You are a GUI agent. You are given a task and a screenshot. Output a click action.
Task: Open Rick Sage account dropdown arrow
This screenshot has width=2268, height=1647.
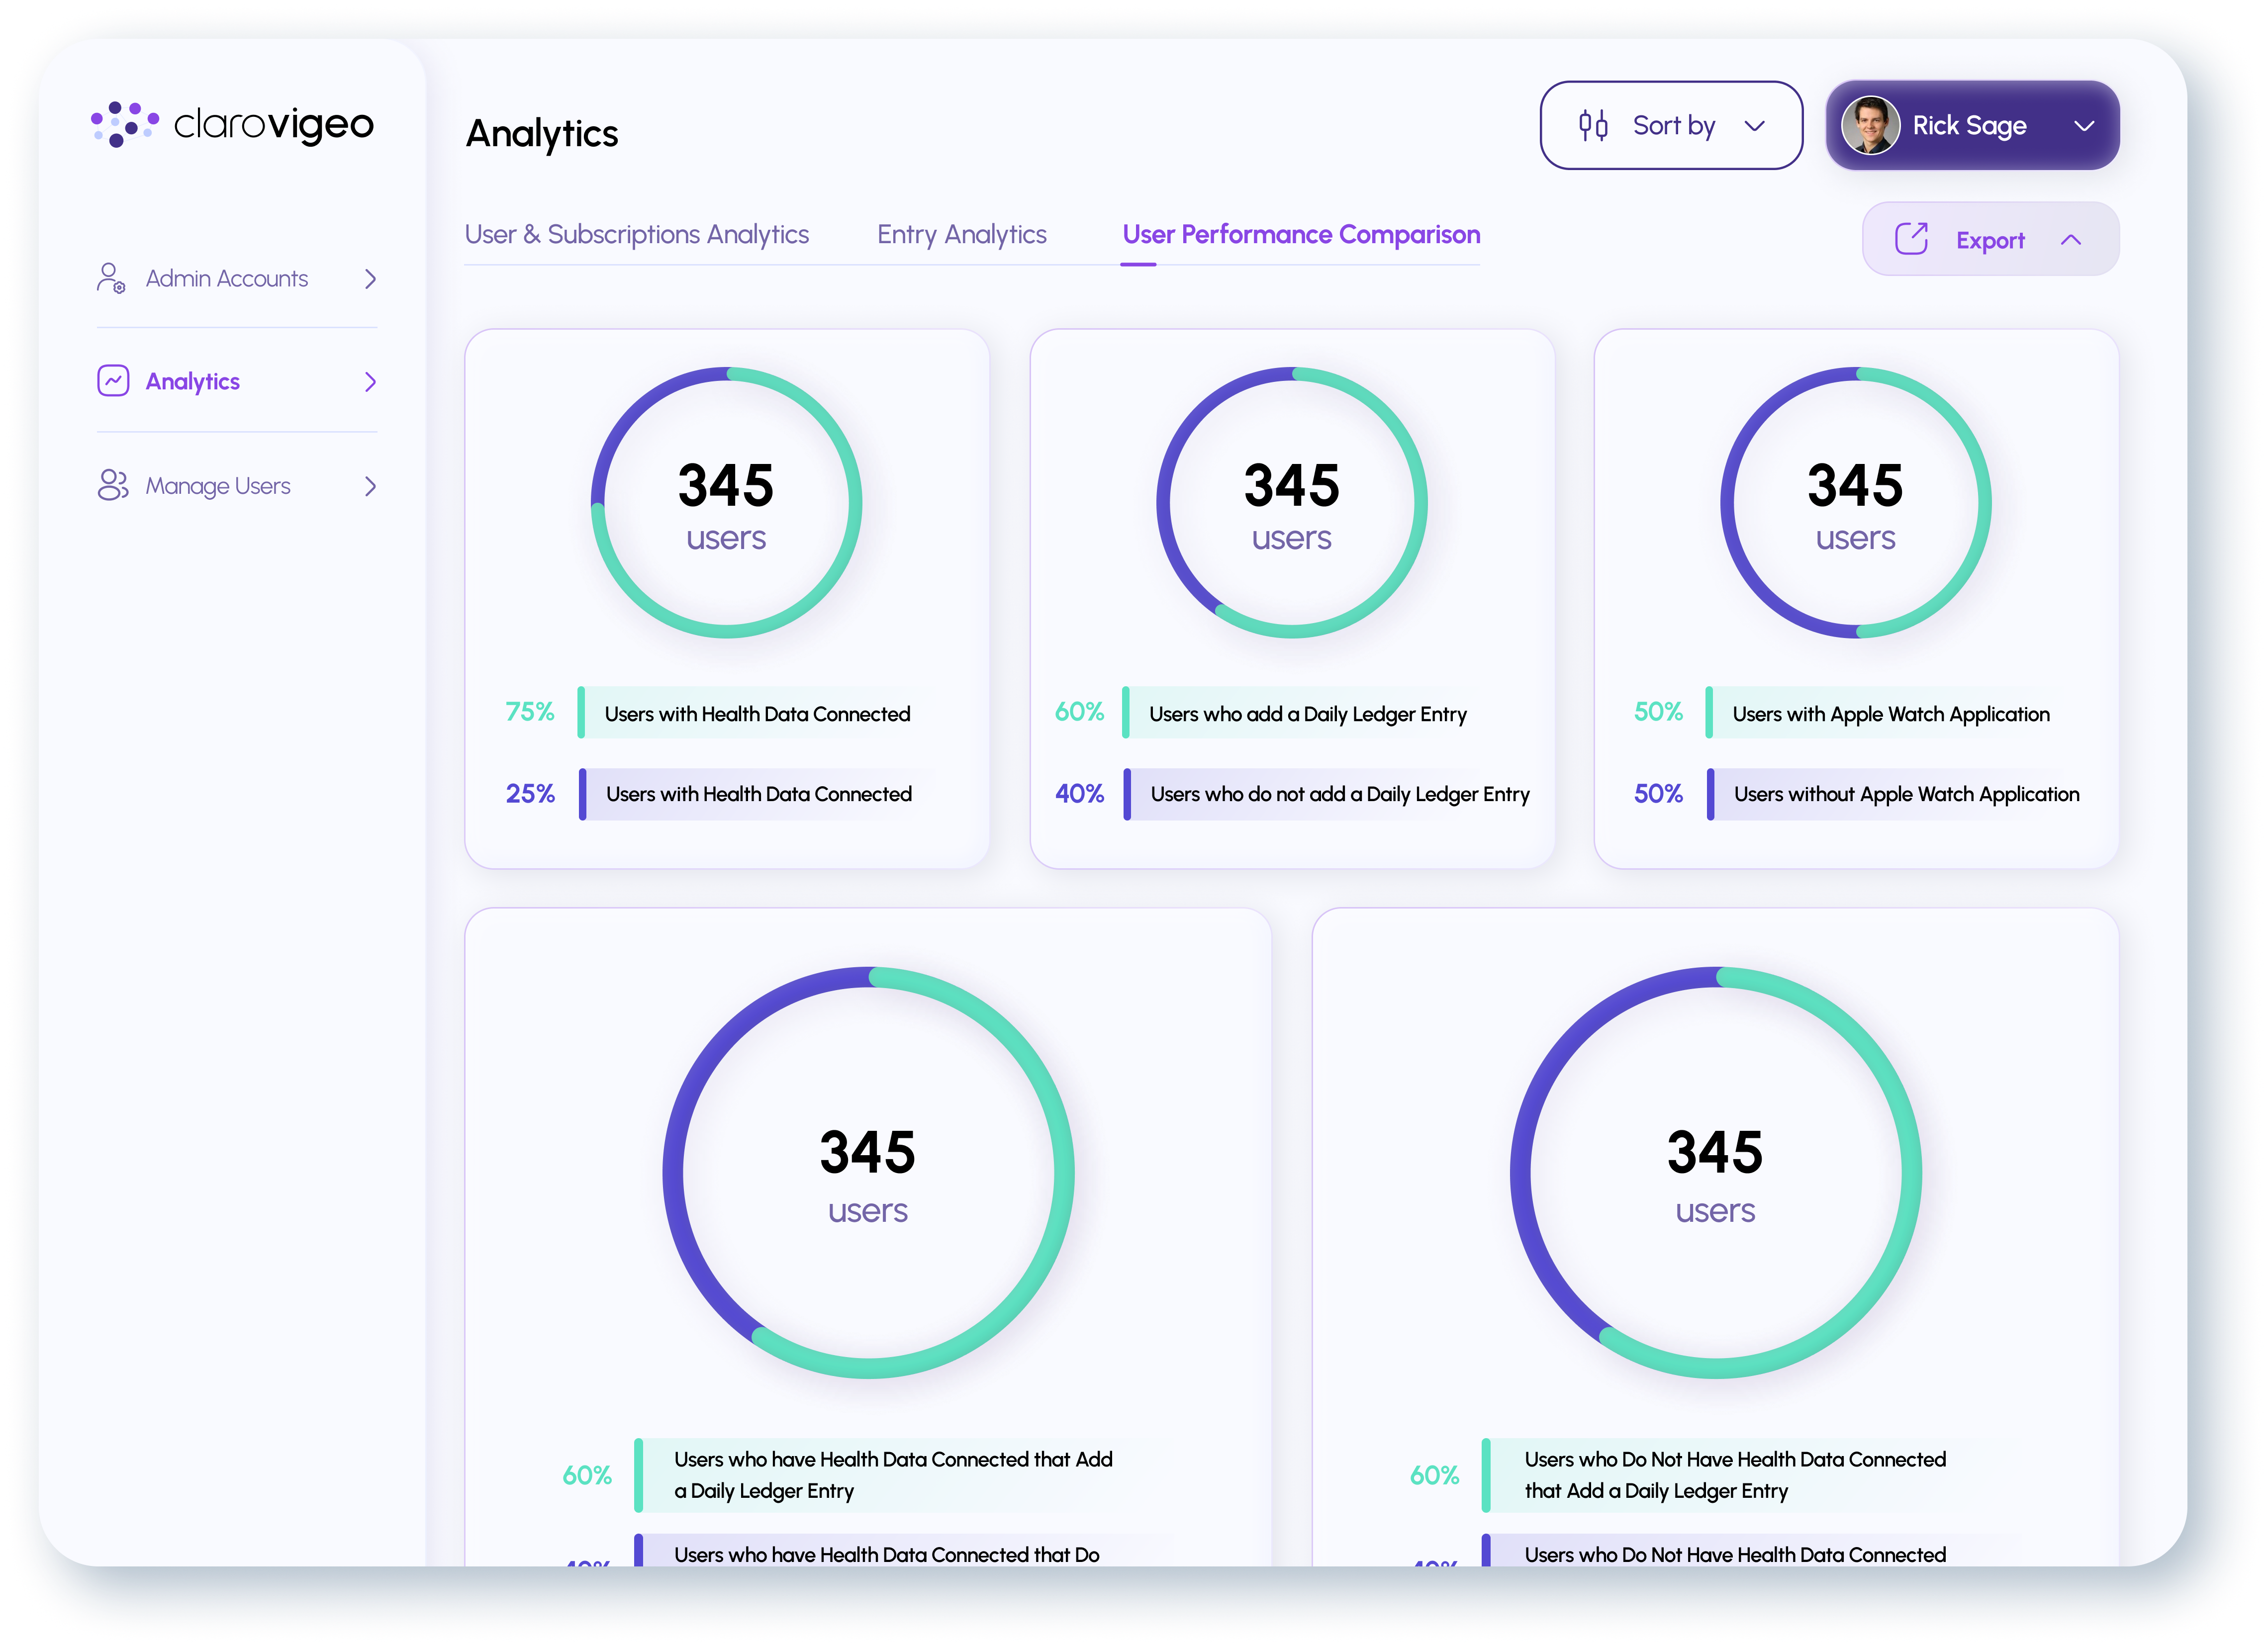(x=2084, y=126)
